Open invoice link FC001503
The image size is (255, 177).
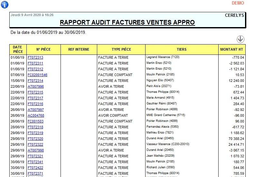click(x=35, y=121)
